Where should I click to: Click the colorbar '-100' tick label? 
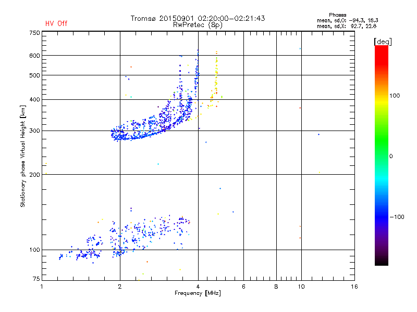(397, 217)
